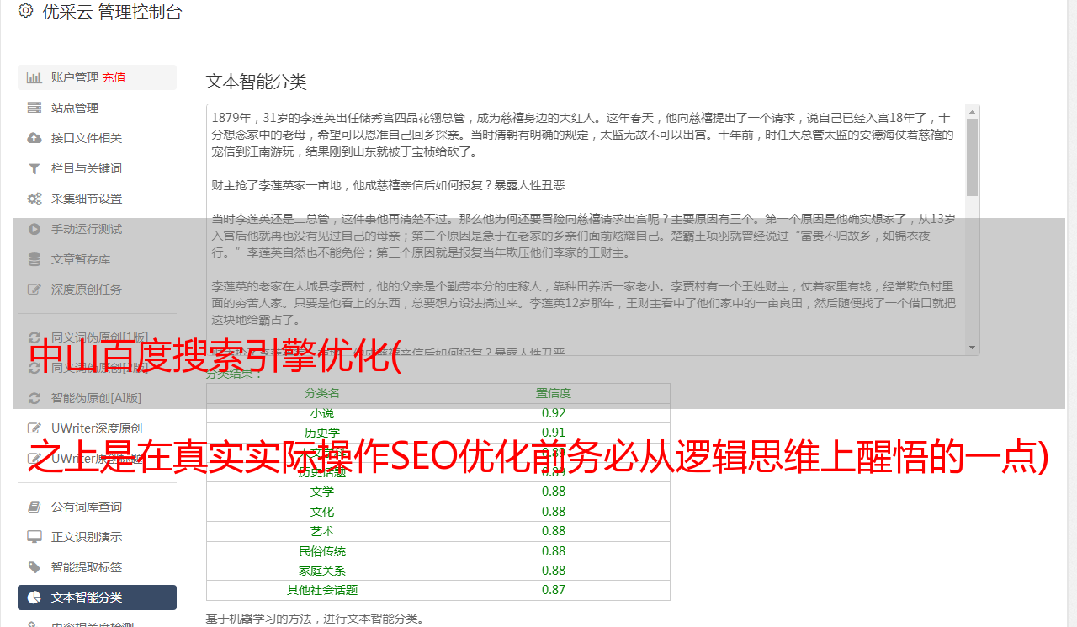Click the text area scrollbar down arrow
Image resolution: width=1077 pixels, height=627 pixels.
[x=972, y=348]
